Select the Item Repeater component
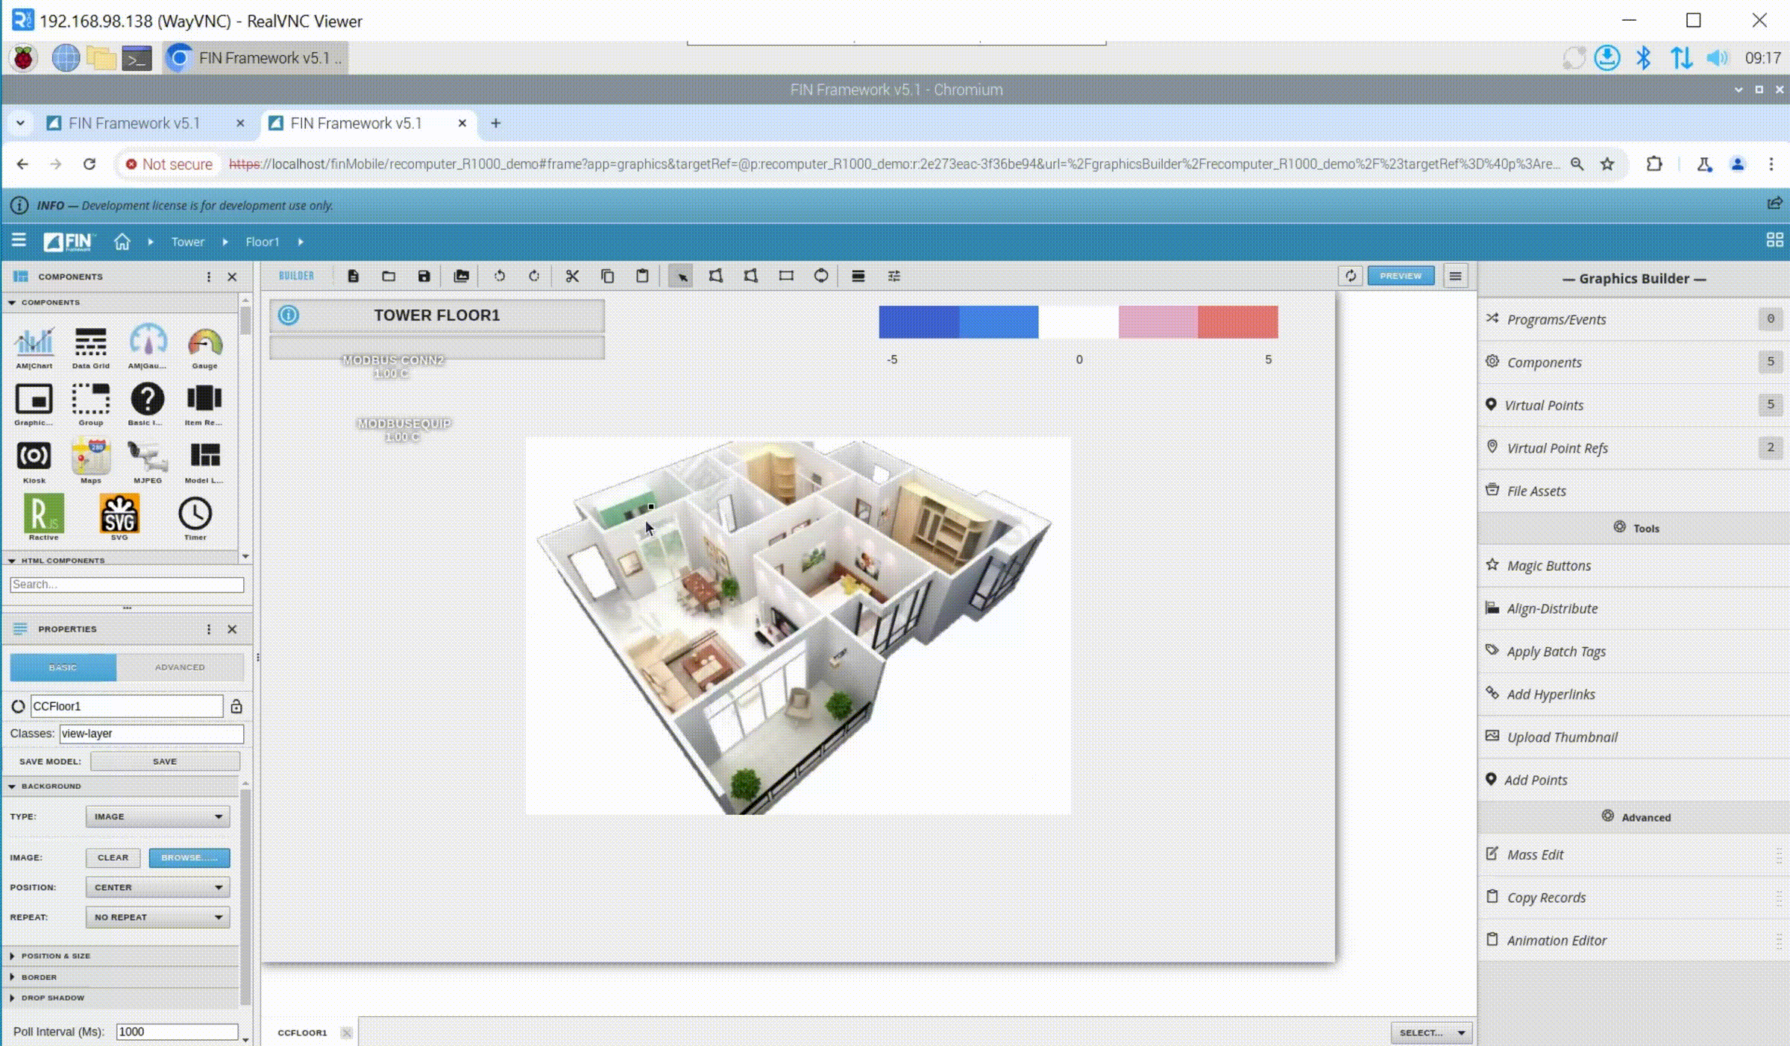 click(204, 403)
